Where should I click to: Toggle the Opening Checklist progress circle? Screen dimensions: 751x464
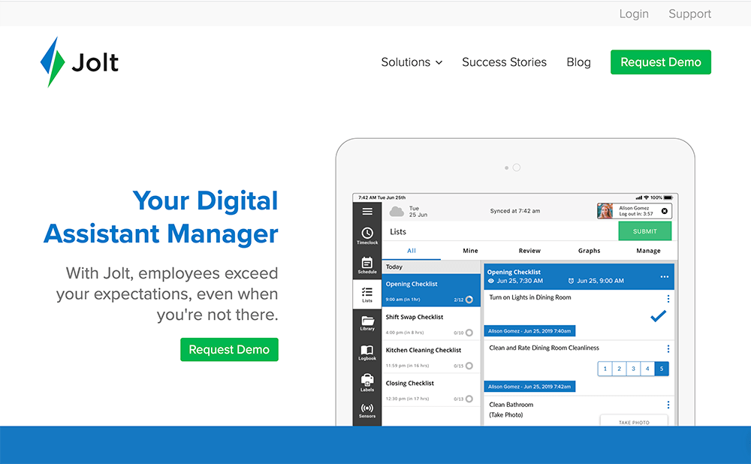click(x=469, y=300)
